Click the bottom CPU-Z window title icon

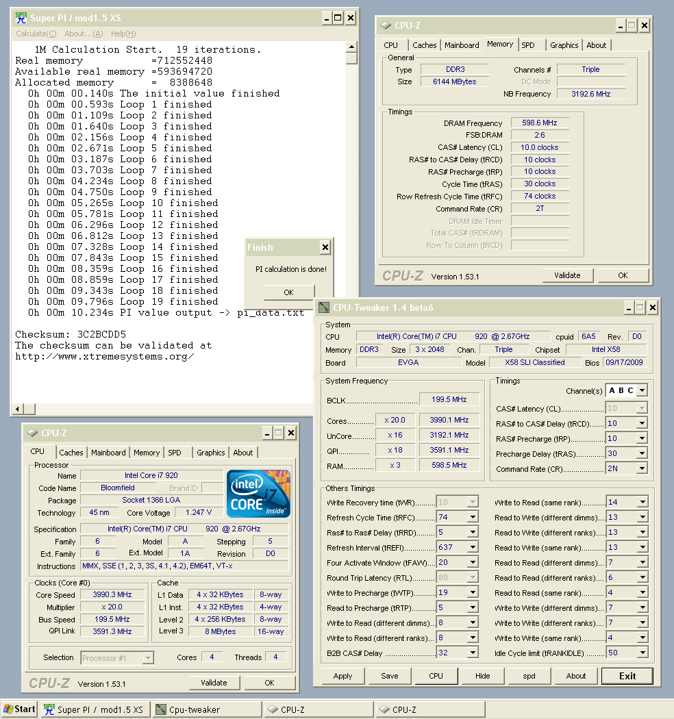click(x=32, y=432)
